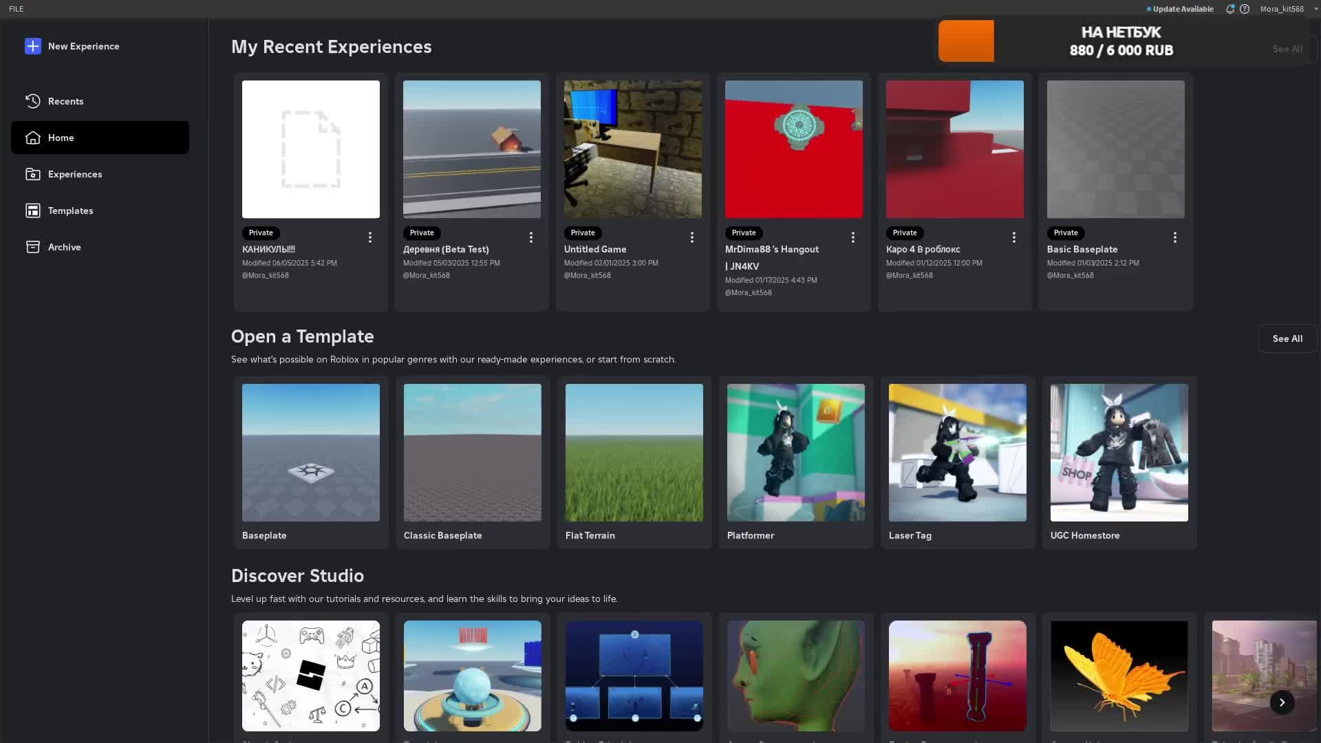Open options menu for Basic Baseplate
The image size is (1321, 743).
(1175, 237)
